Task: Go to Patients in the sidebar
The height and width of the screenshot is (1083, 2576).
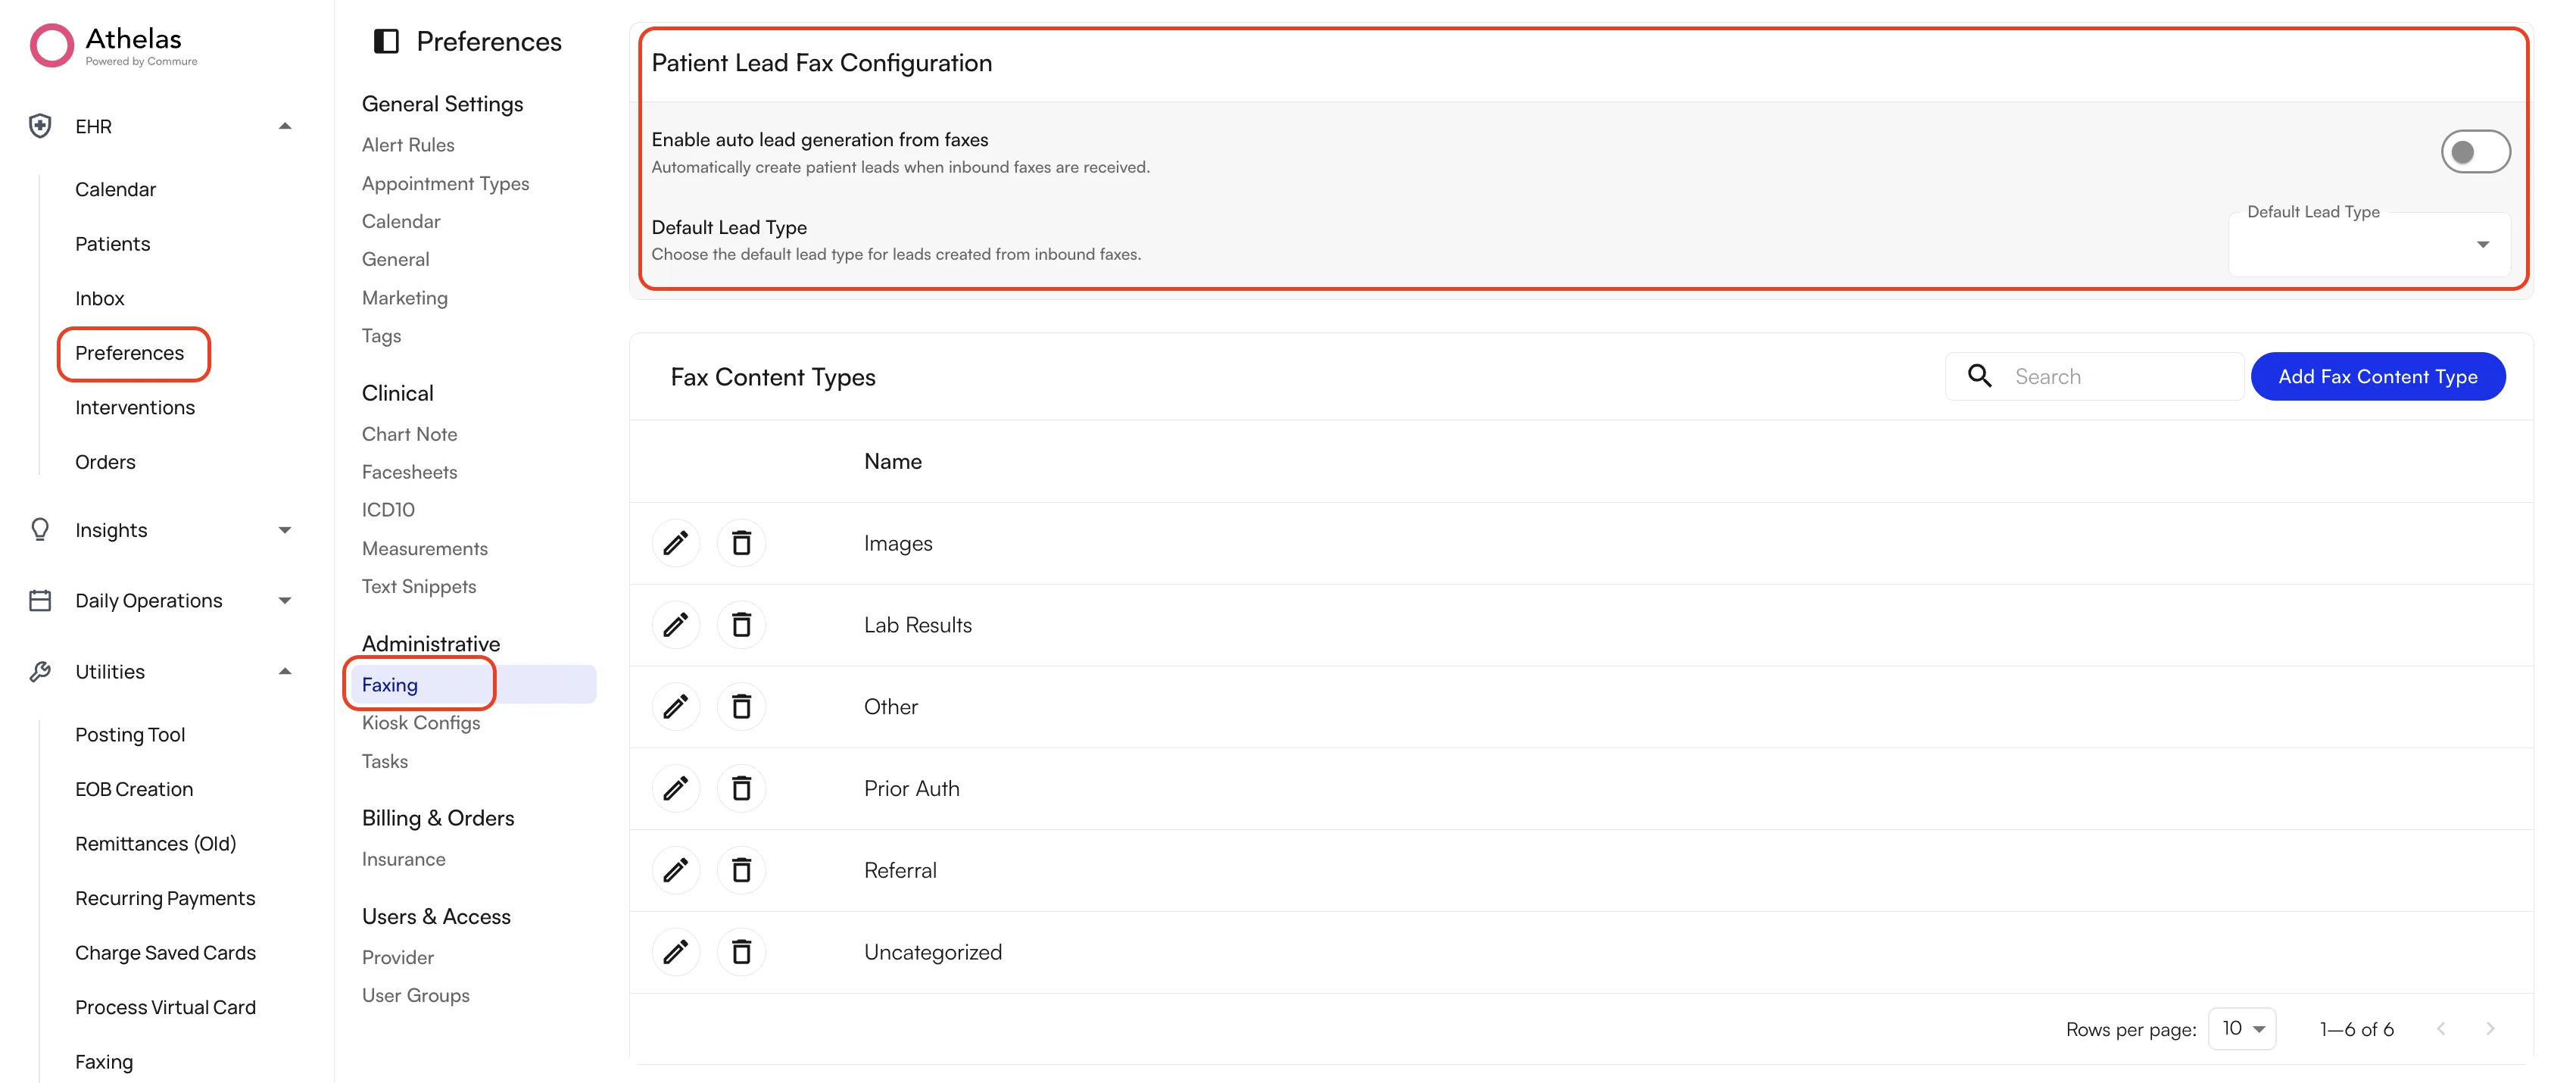Action: pos(113,244)
